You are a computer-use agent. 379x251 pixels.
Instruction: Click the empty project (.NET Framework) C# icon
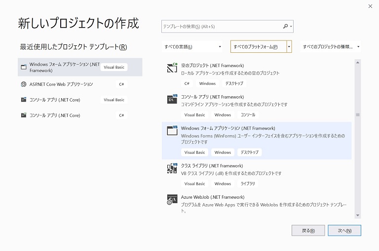[172, 68]
